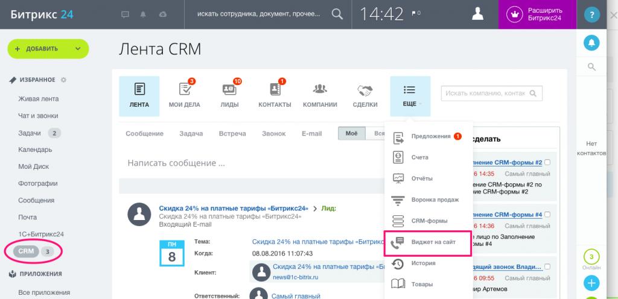This screenshot has width=618, height=299.
Task: Click the search icon in right sidebar
Action: point(591,66)
